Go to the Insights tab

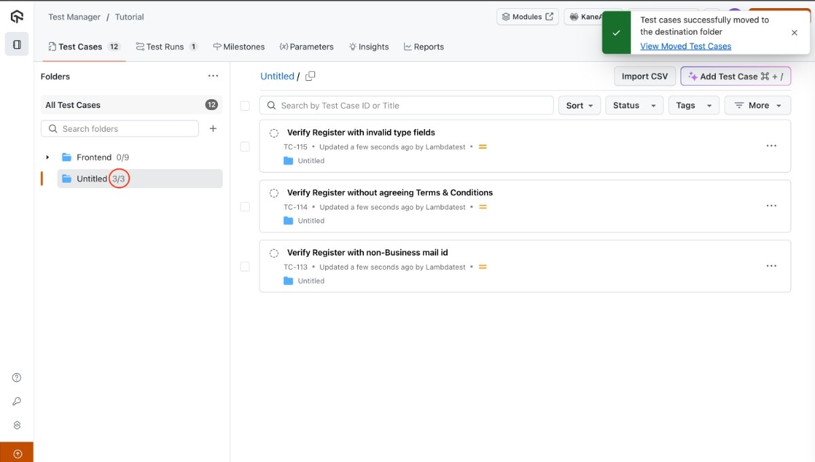point(369,47)
